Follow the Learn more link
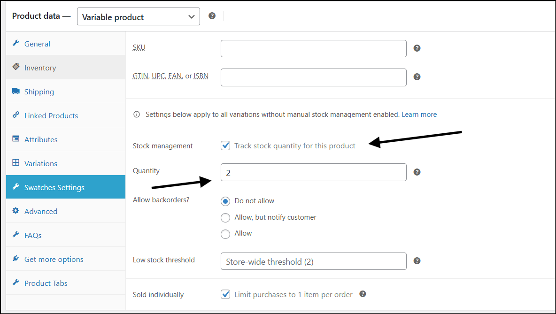This screenshot has height=314, width=556. click(x=419, y=115)
